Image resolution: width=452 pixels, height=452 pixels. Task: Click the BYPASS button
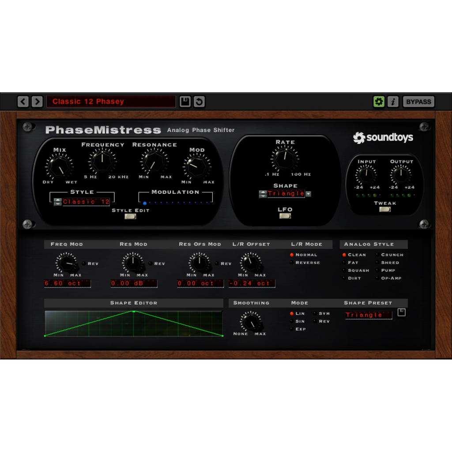418,102
